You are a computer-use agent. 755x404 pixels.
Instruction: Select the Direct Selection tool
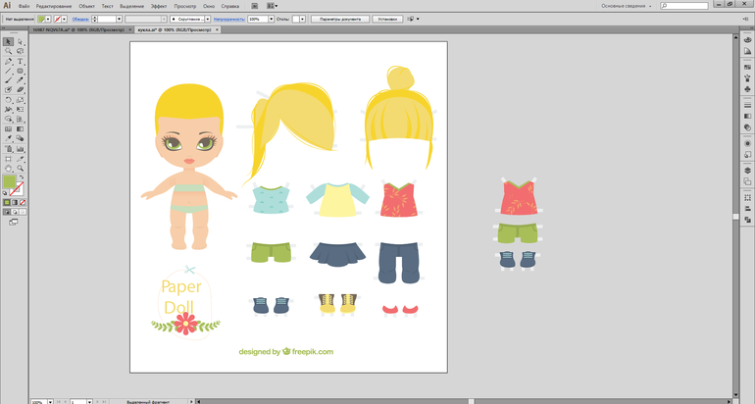pyautogui.click(x=20, y=42)
